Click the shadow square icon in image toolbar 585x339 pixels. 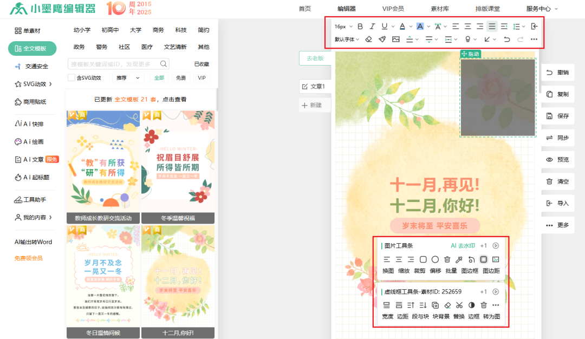click(x=484, y=259)
